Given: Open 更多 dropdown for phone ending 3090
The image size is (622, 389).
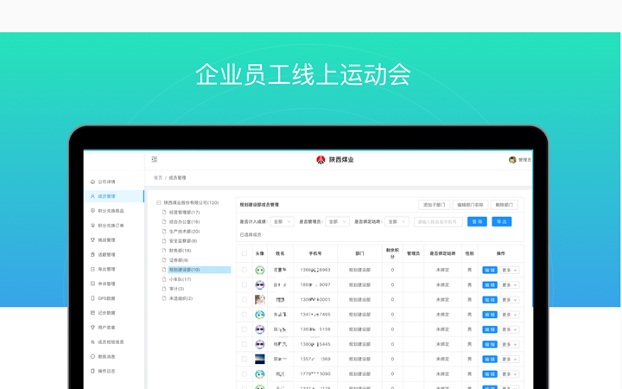Looking at the screenshot, I should tap(510, 374).
